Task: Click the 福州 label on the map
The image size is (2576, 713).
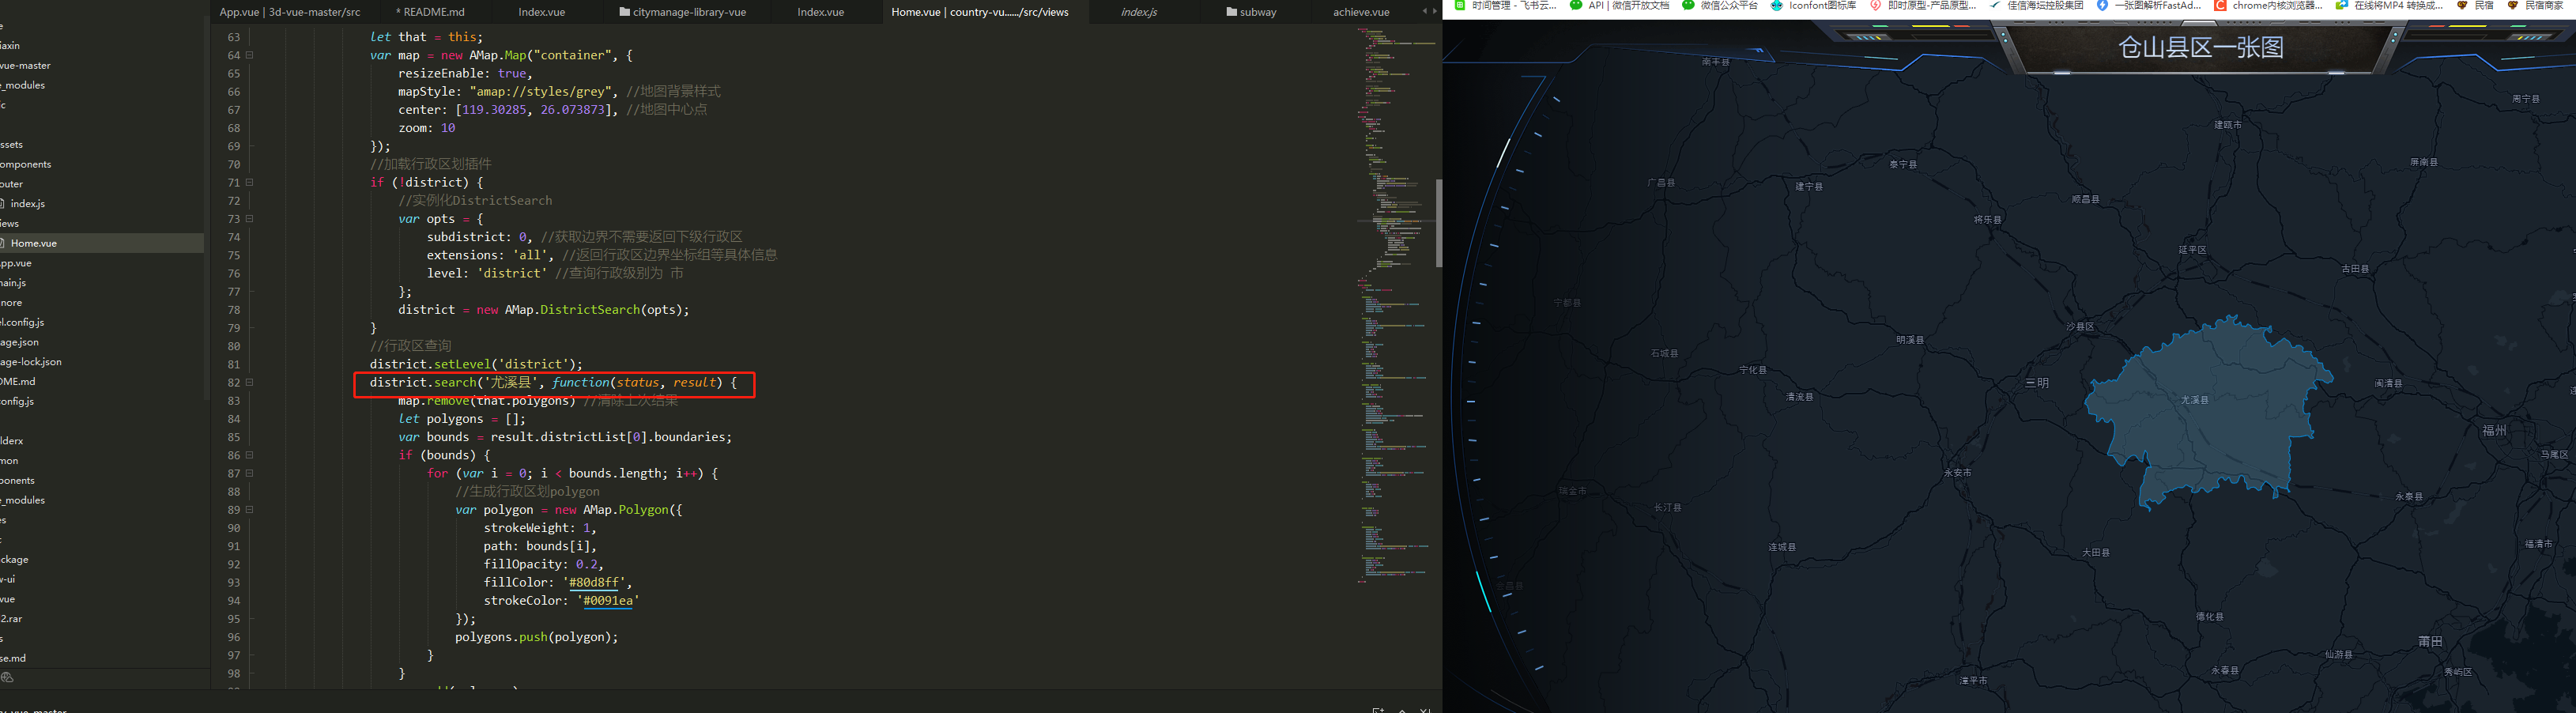Action: pyautogui.click(x=2494, y=430)
